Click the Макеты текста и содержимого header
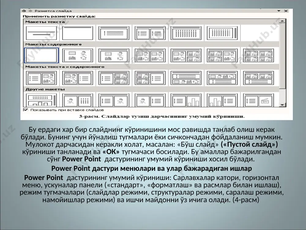This screenshot has height=230, width=306. click(x=65, y=67)
